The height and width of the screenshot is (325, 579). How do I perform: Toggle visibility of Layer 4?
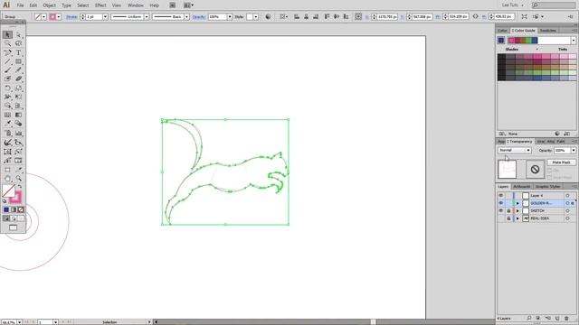(500, 195)
